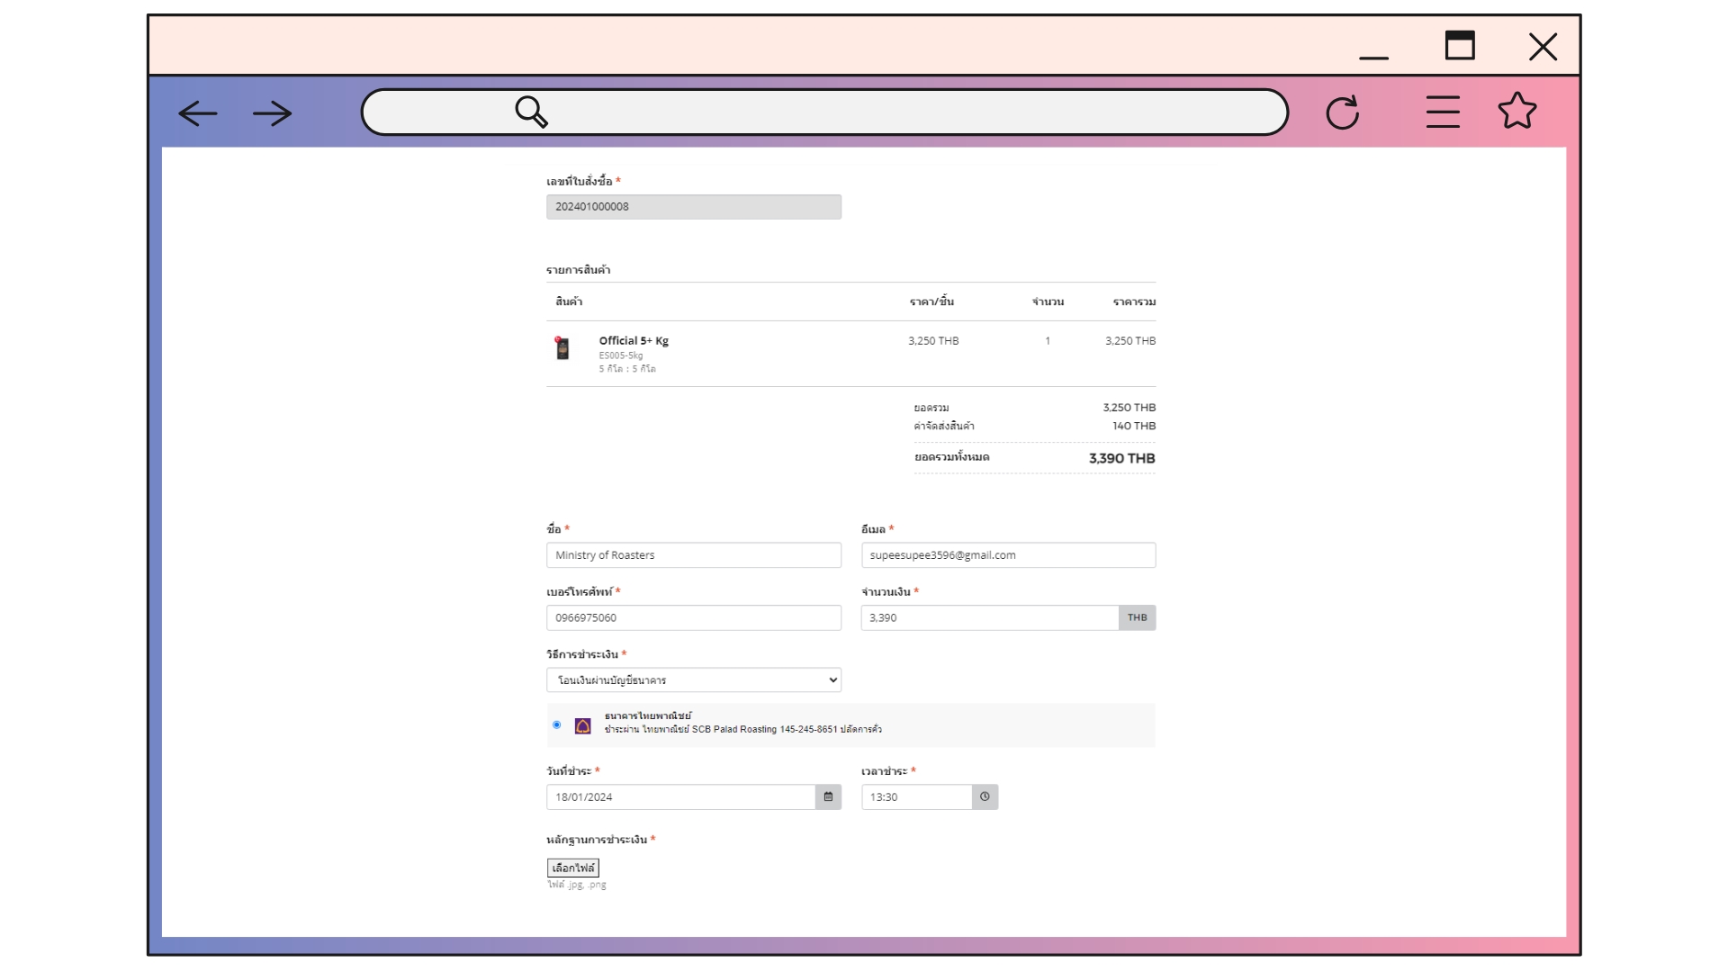
Task: Focus the name field Ministry of Roasters
Action: 693,555
